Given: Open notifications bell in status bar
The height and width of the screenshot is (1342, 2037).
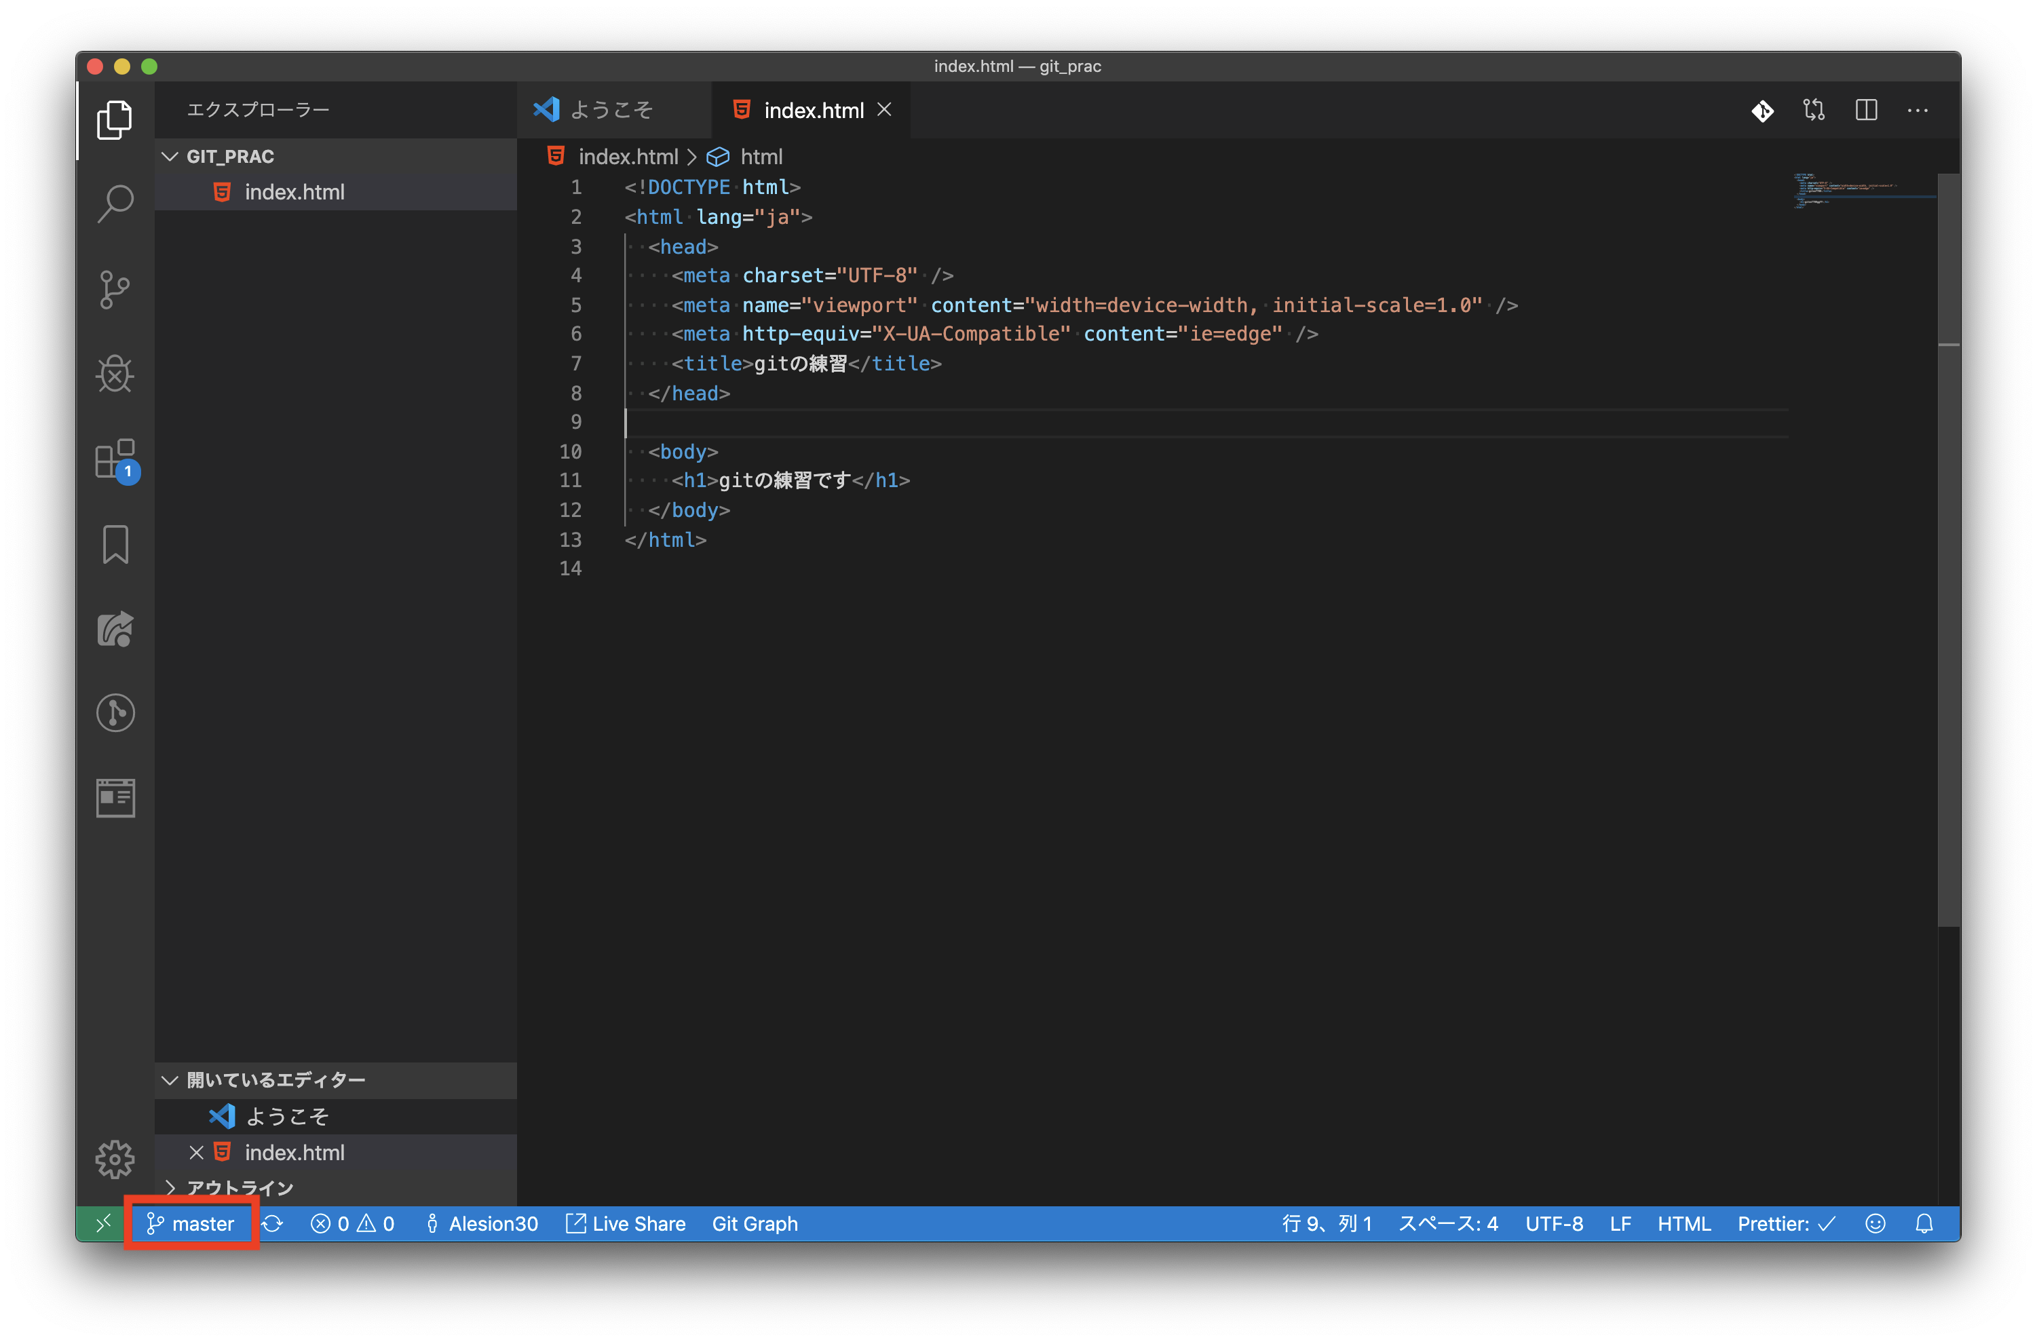Looking at the screenshot, I should click(1924, 1224).
